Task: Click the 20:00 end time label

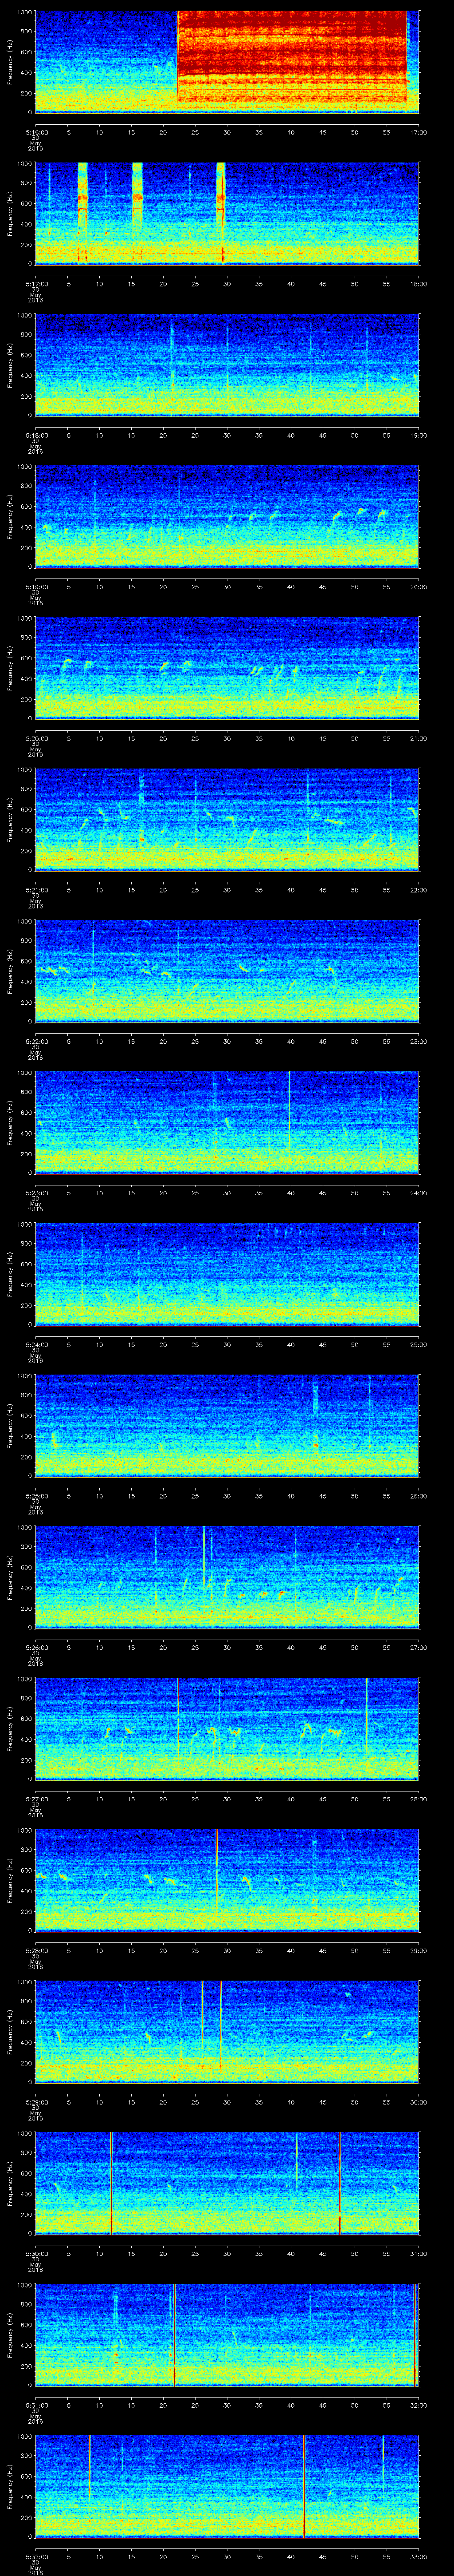Action: [x=418, y=586]
